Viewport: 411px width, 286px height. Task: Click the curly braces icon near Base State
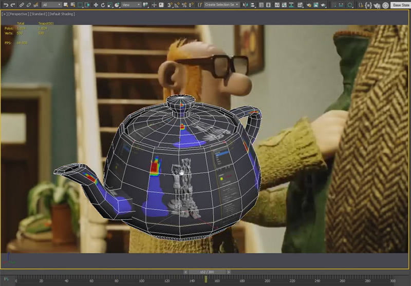[x=368, y=5]
